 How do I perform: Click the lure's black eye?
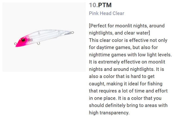24,40
